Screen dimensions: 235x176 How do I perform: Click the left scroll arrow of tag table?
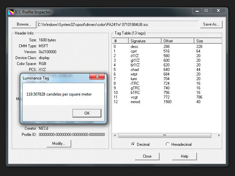click(x=115, y=135)
